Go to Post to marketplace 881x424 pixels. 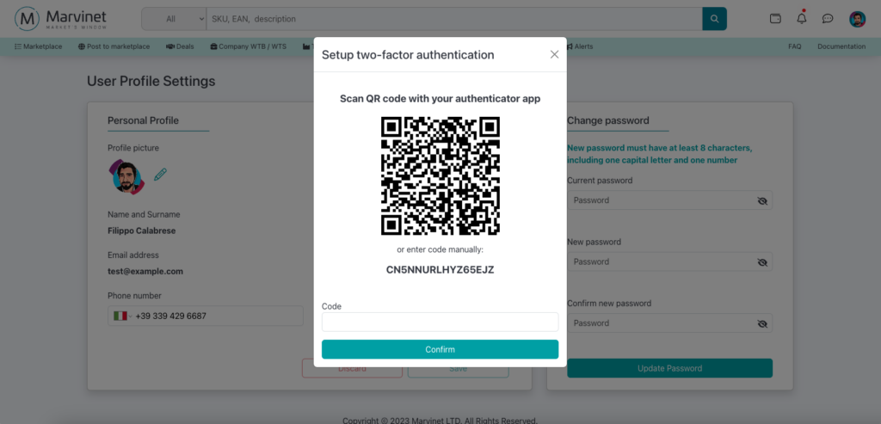pos(114,46)
